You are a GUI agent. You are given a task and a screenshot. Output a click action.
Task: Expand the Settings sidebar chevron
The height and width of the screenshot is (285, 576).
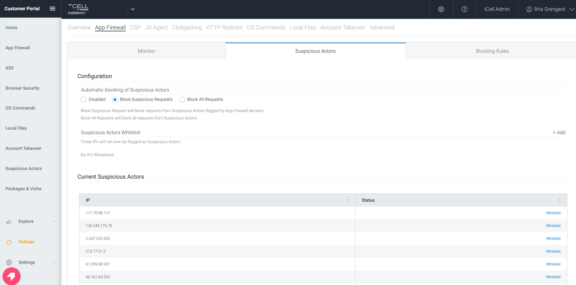click(54, 263)
